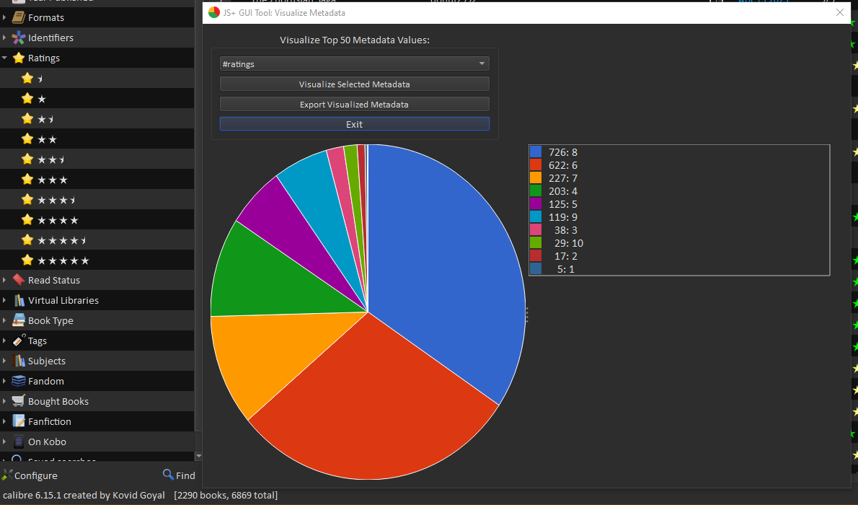The height and width of the screenshot is (505, 858).
Task: Click the Exit button
Action: [354, 124]
